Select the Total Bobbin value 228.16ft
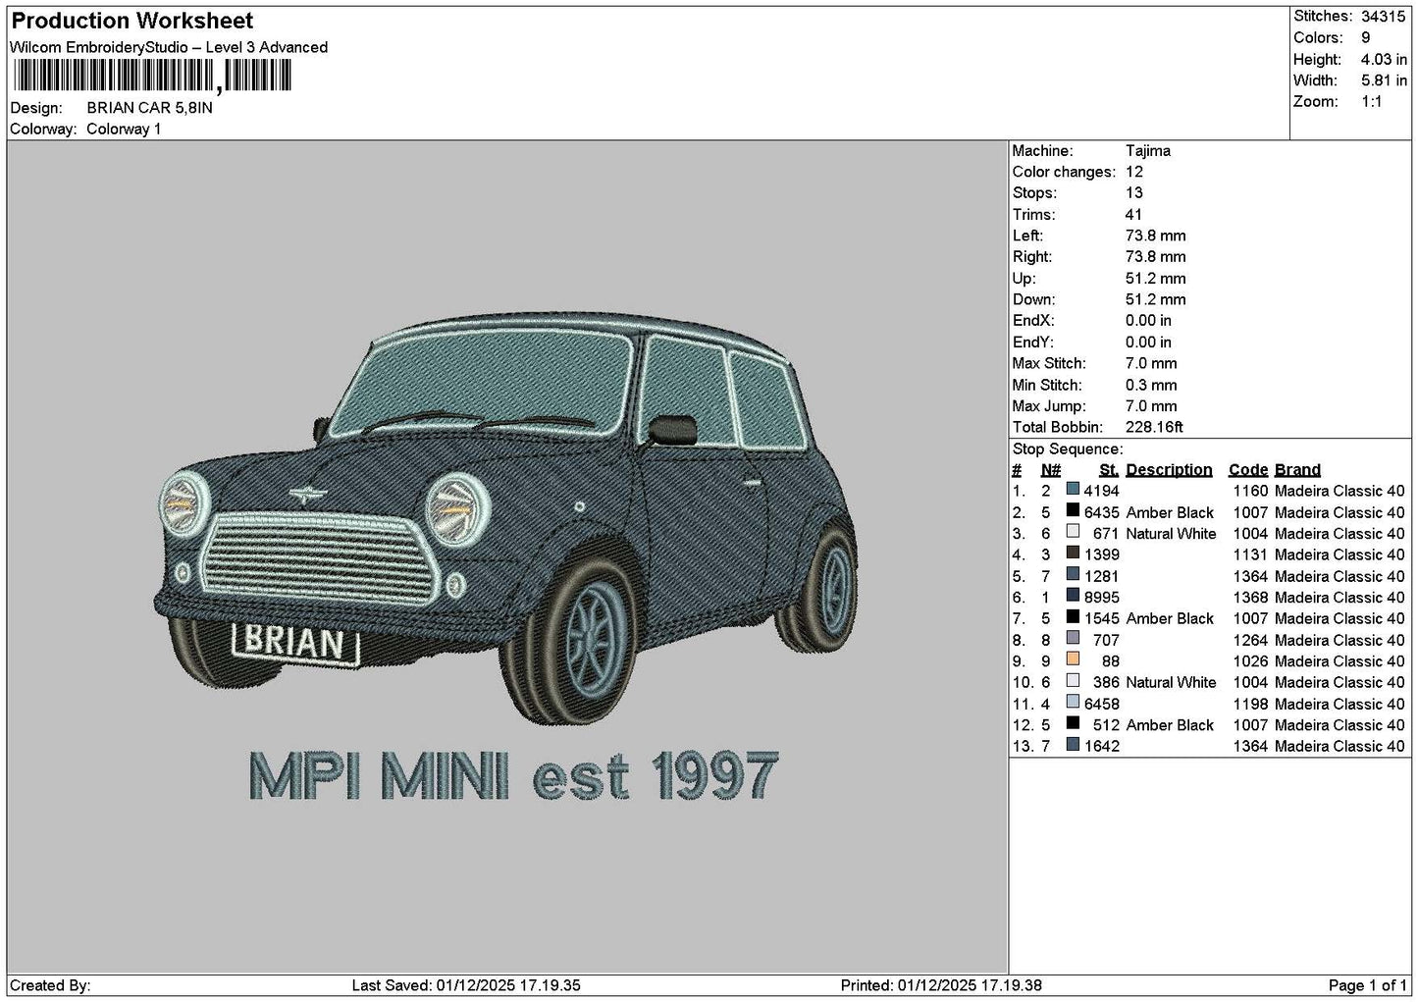Screen dimensions: 1418x1002 pos(1155,427)
